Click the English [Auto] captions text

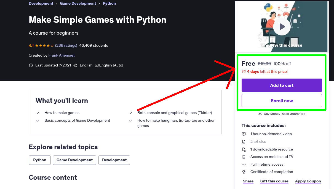tap(111, 65)
